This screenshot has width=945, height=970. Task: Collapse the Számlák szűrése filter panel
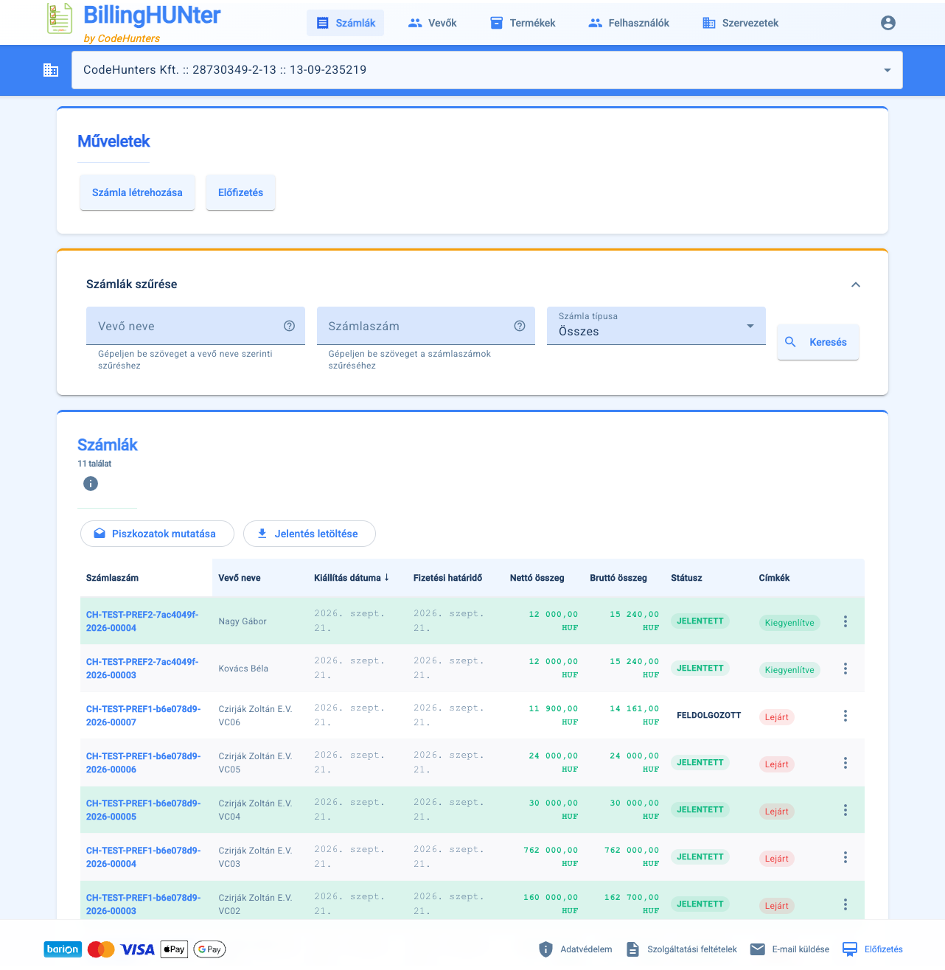click(x=856, y=285)
